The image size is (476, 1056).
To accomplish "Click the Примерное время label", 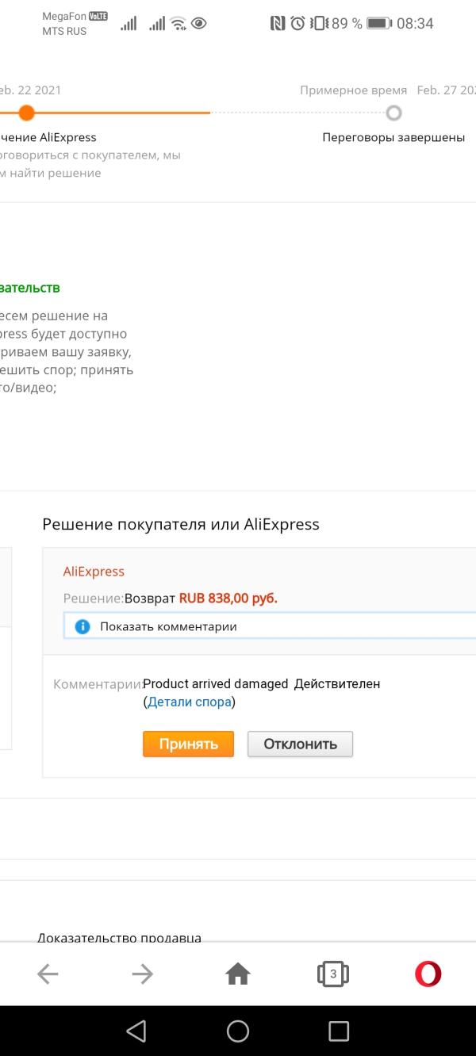I will (x=354, y=90).
